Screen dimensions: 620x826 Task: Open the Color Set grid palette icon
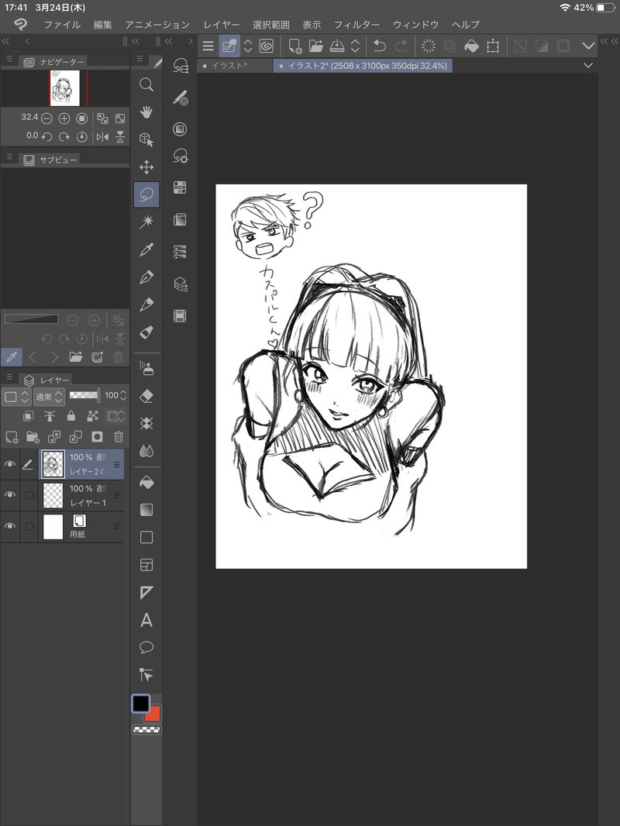pyautogui.click(x=180, y=188)
